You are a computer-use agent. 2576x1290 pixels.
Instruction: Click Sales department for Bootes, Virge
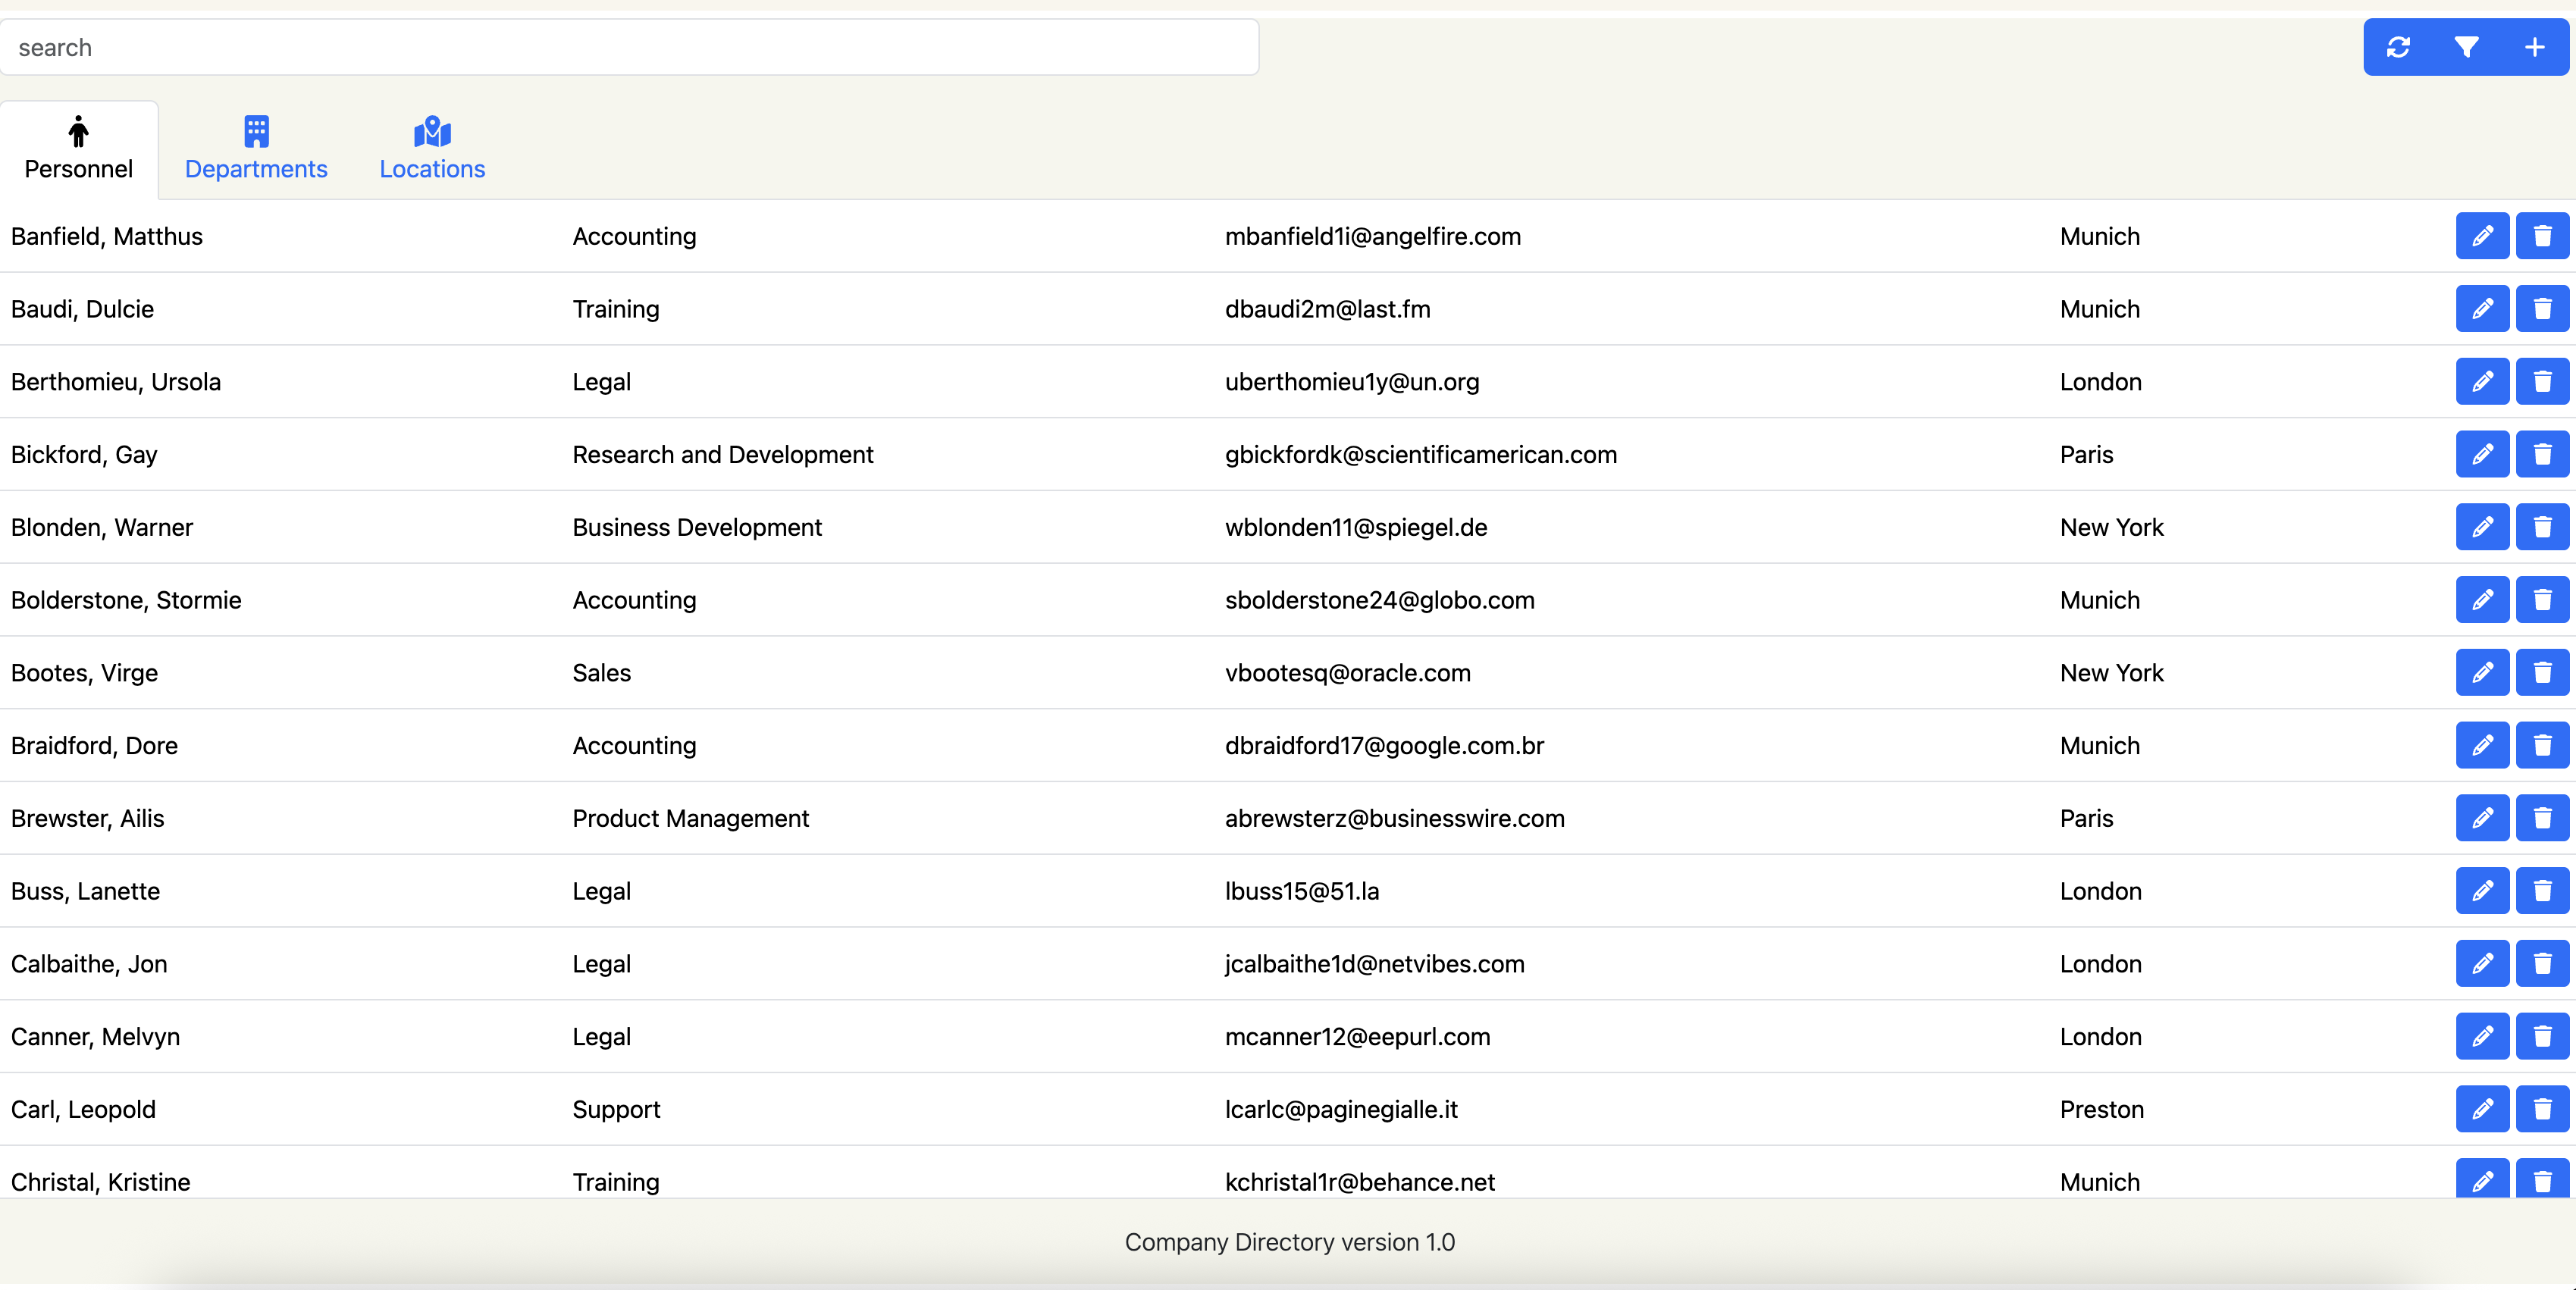click(602, 673)
